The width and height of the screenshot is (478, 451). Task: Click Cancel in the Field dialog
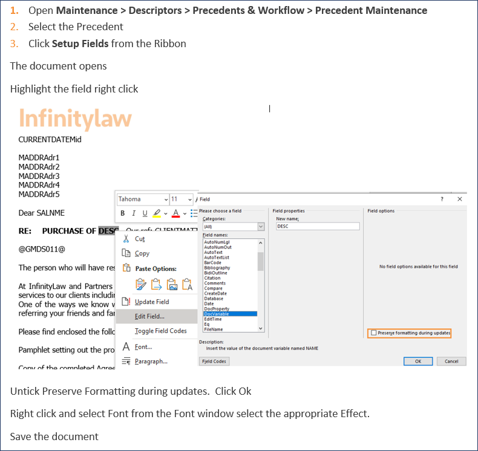coord(451,362)
